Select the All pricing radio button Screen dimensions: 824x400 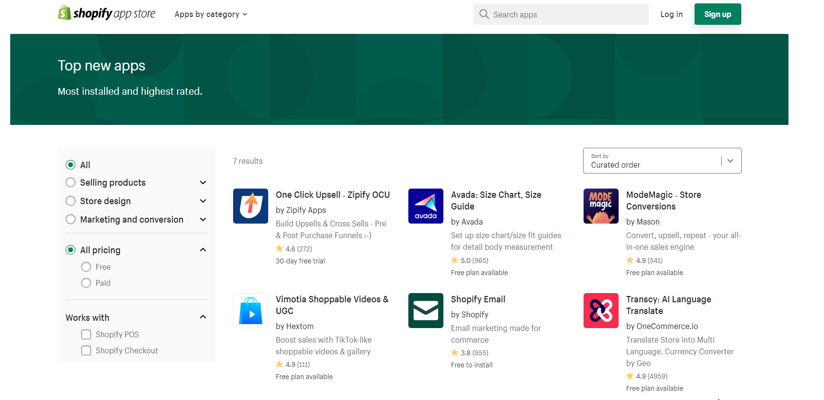[x=71, y=250]
